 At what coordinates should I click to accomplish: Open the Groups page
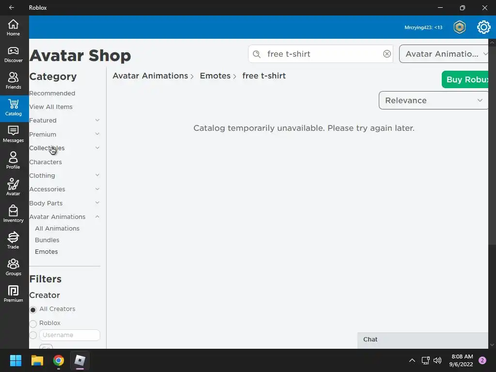13,267
